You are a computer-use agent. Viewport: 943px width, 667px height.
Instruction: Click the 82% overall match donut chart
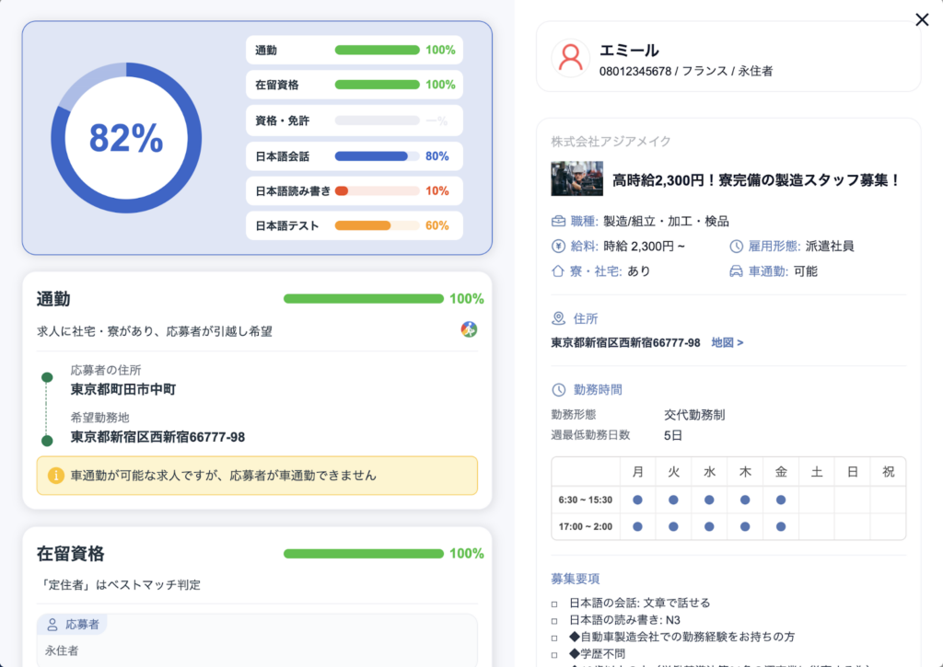point(126,138)
